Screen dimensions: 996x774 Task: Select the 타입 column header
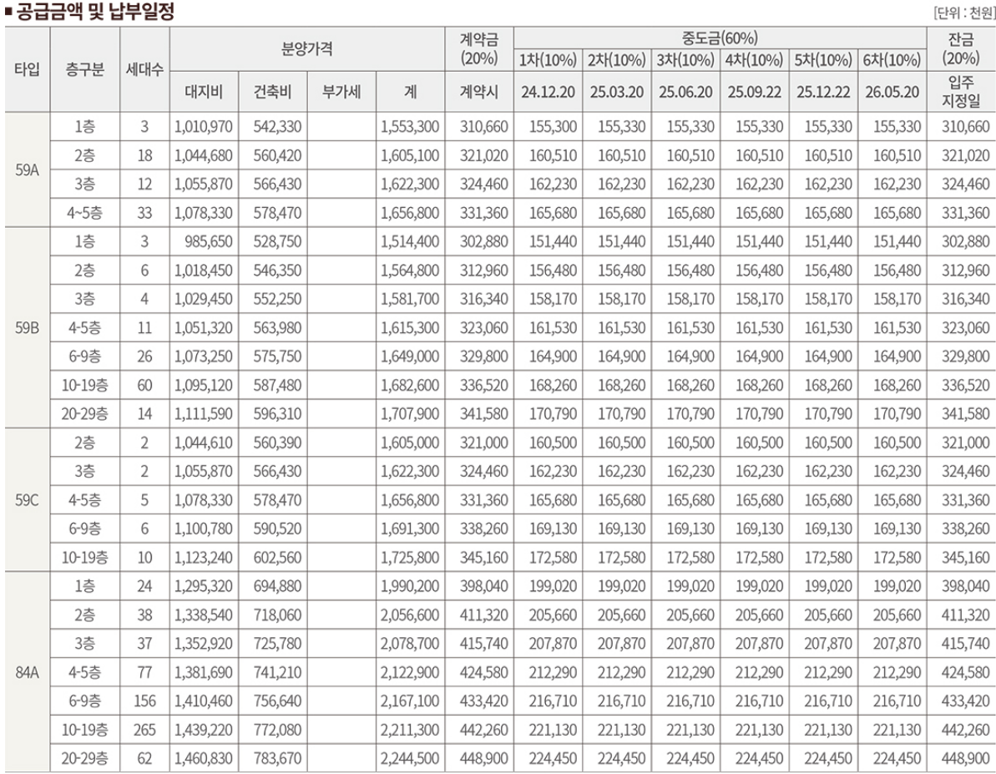[x=28, y=67]
